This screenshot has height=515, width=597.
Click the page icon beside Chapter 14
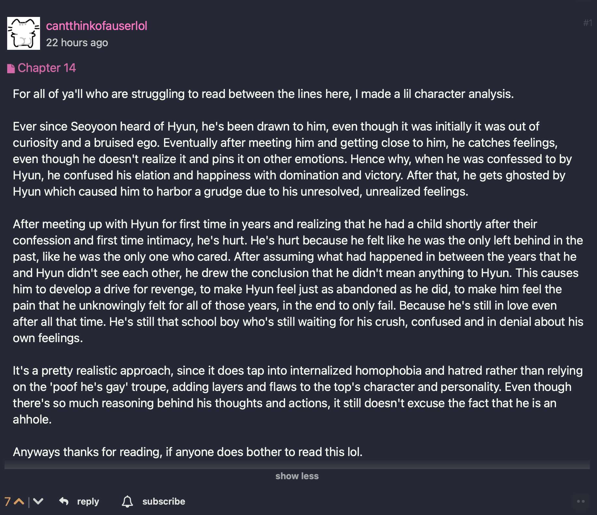(x=11, y=68)
